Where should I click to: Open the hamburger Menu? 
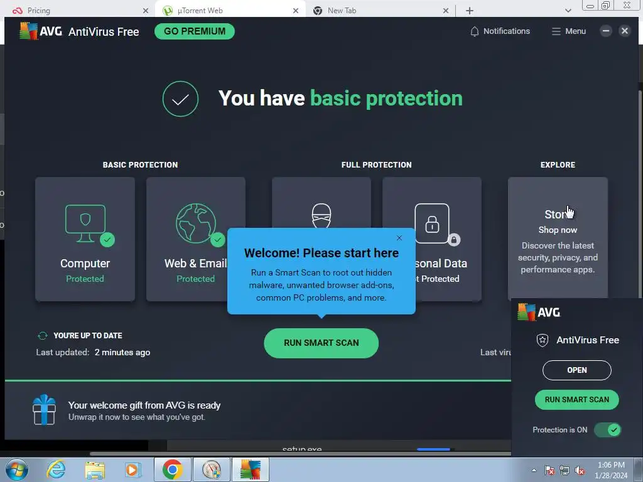pyautogui.click(x=568, y=31)
